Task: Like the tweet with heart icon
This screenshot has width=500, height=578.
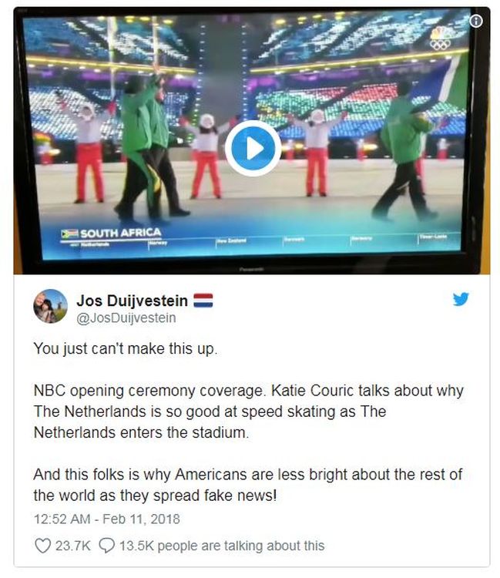Action: (42, 545)
